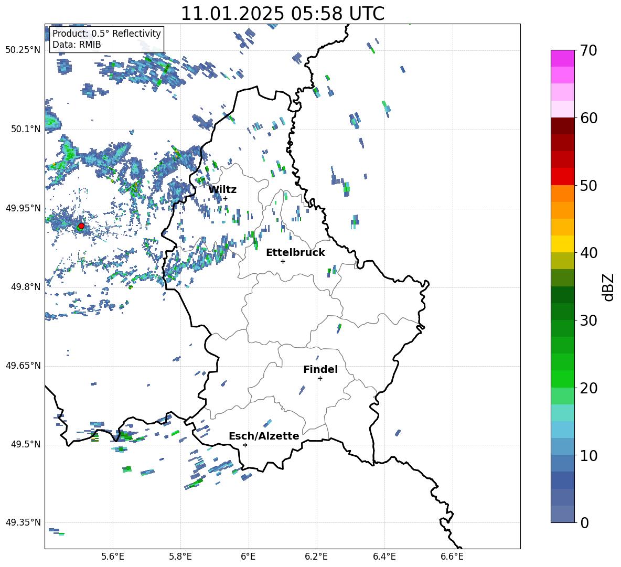The width and height of the screenshot is (621, 567).
Task: Click the 49.5°N latitude label
Action: point(26,444)
